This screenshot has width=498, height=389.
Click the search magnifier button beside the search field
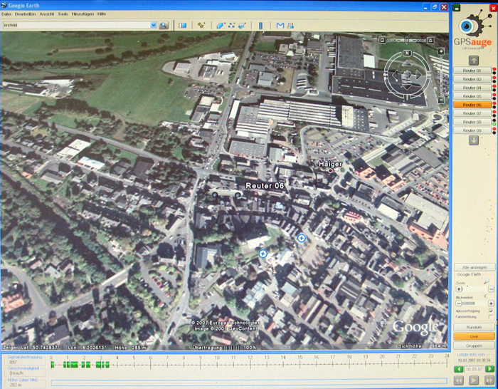point(164,25)
